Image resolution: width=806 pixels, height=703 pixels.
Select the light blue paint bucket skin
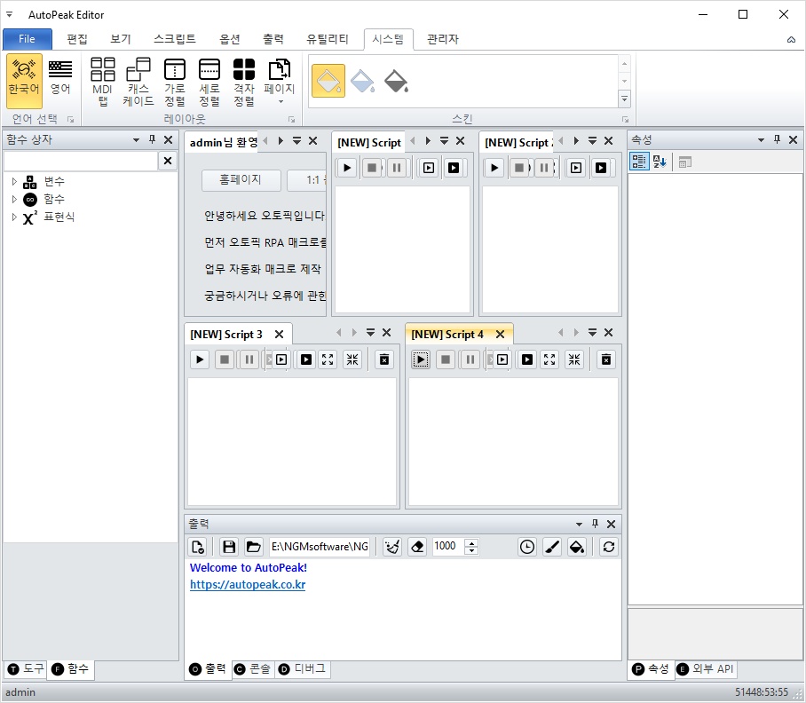click(362, 81)
